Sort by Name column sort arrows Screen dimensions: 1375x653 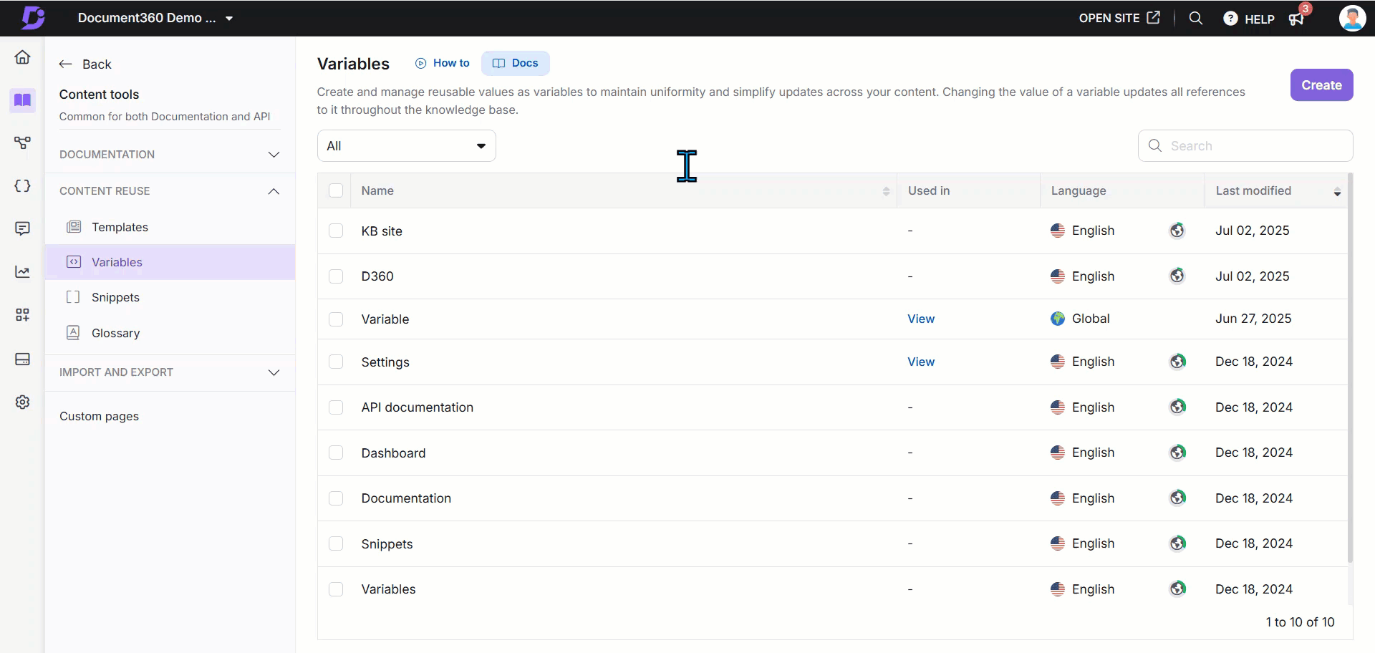(886, 191)
